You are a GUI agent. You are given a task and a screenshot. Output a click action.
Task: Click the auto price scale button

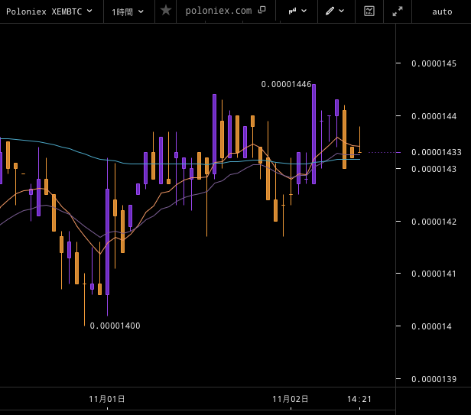[442, 11]
